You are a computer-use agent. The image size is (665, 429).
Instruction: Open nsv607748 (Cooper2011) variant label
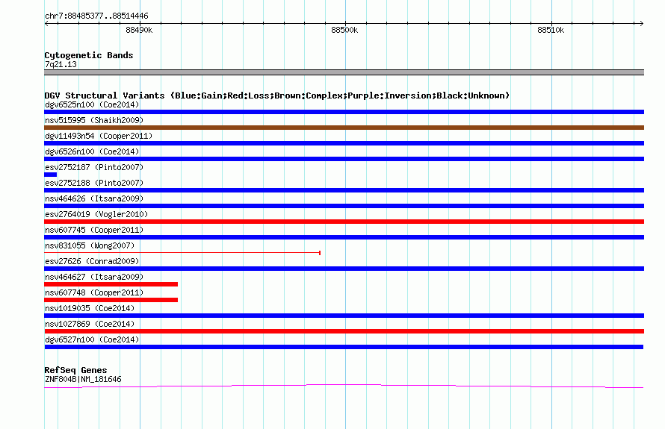[x=94, y=292]
